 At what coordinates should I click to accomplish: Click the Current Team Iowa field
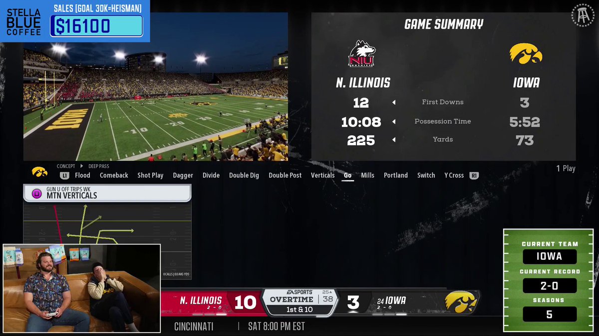[x=550, y=256]
